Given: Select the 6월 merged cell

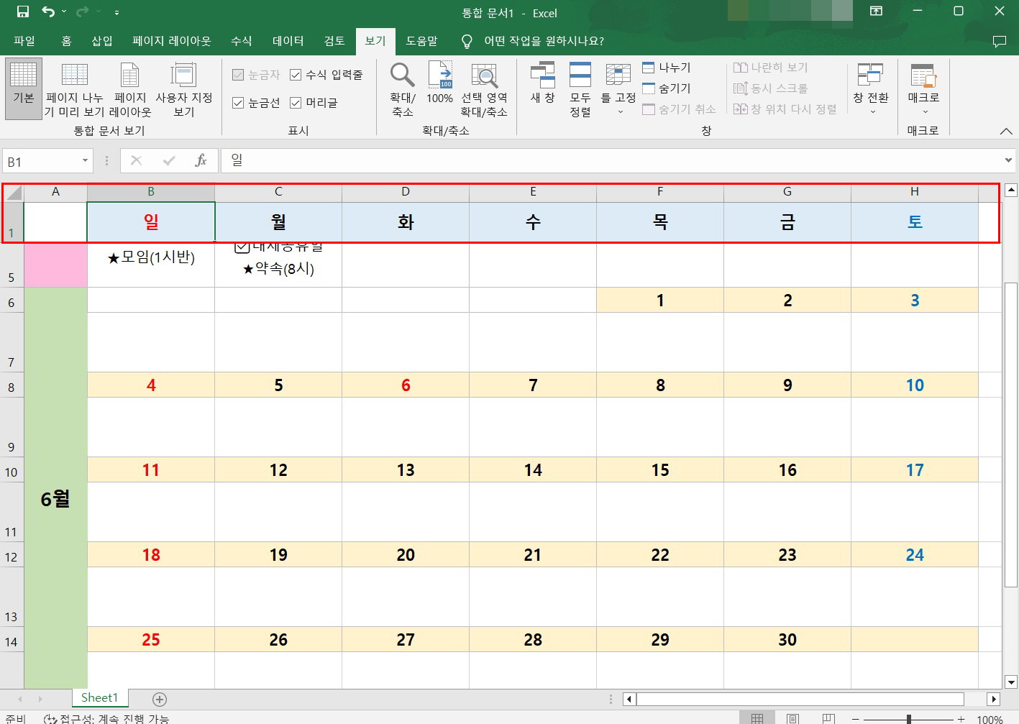Looking at the screenshot, I should [x=55, y=488].
